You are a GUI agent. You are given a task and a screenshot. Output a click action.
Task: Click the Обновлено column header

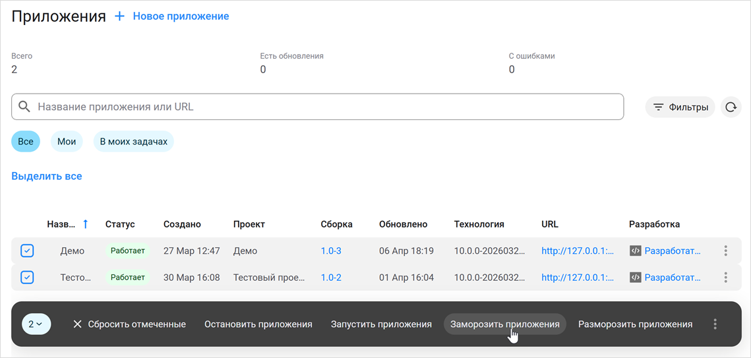(x=404, y=224)
